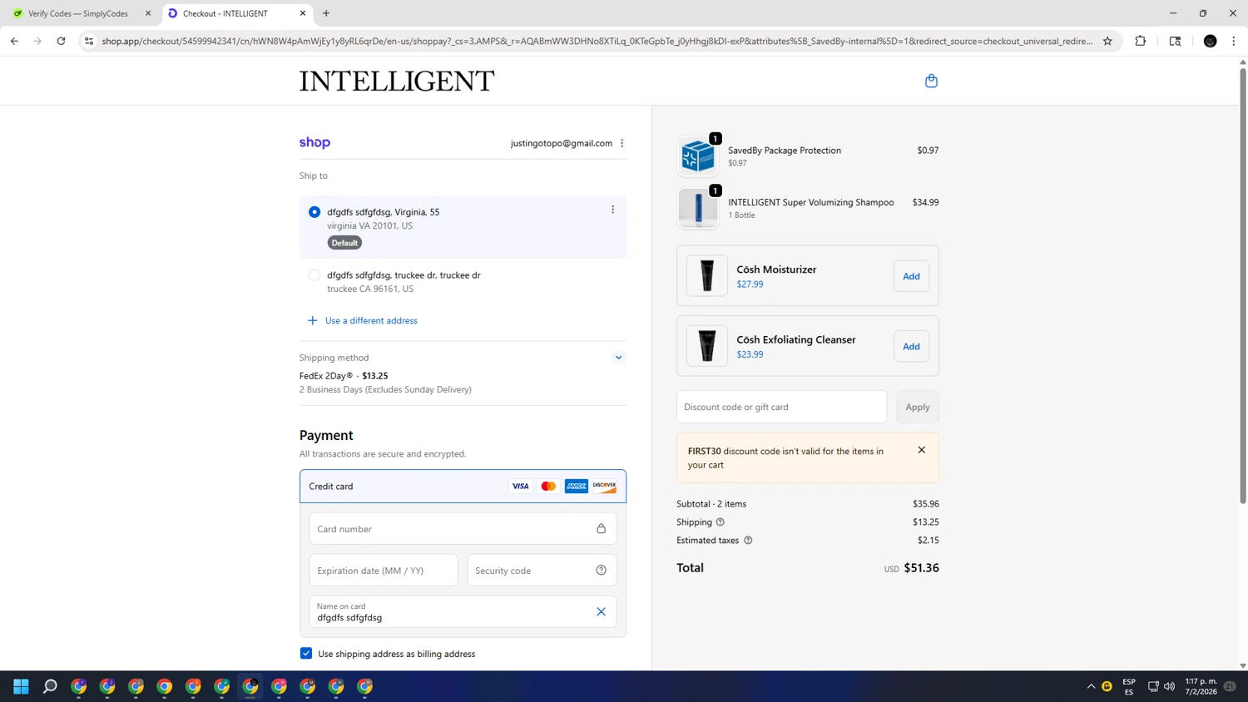This screenshot has height=702, width=1248.
Task: Click Apply discount code button
Action: coord(917,407)
